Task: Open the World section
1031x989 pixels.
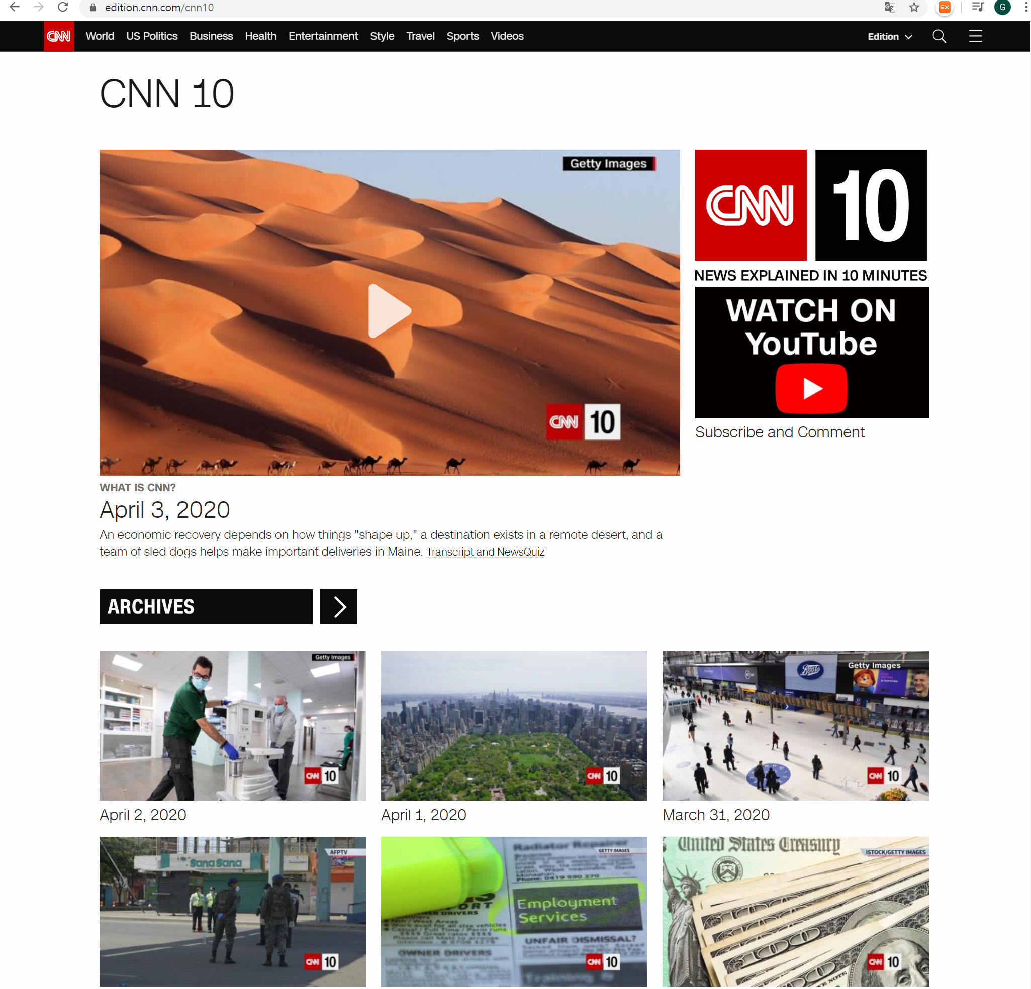Action: [100, 36]
